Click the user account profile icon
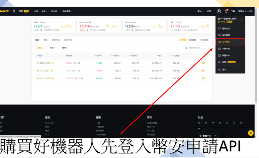The width and height of the screenshot is (259, 158). (219, 11)
